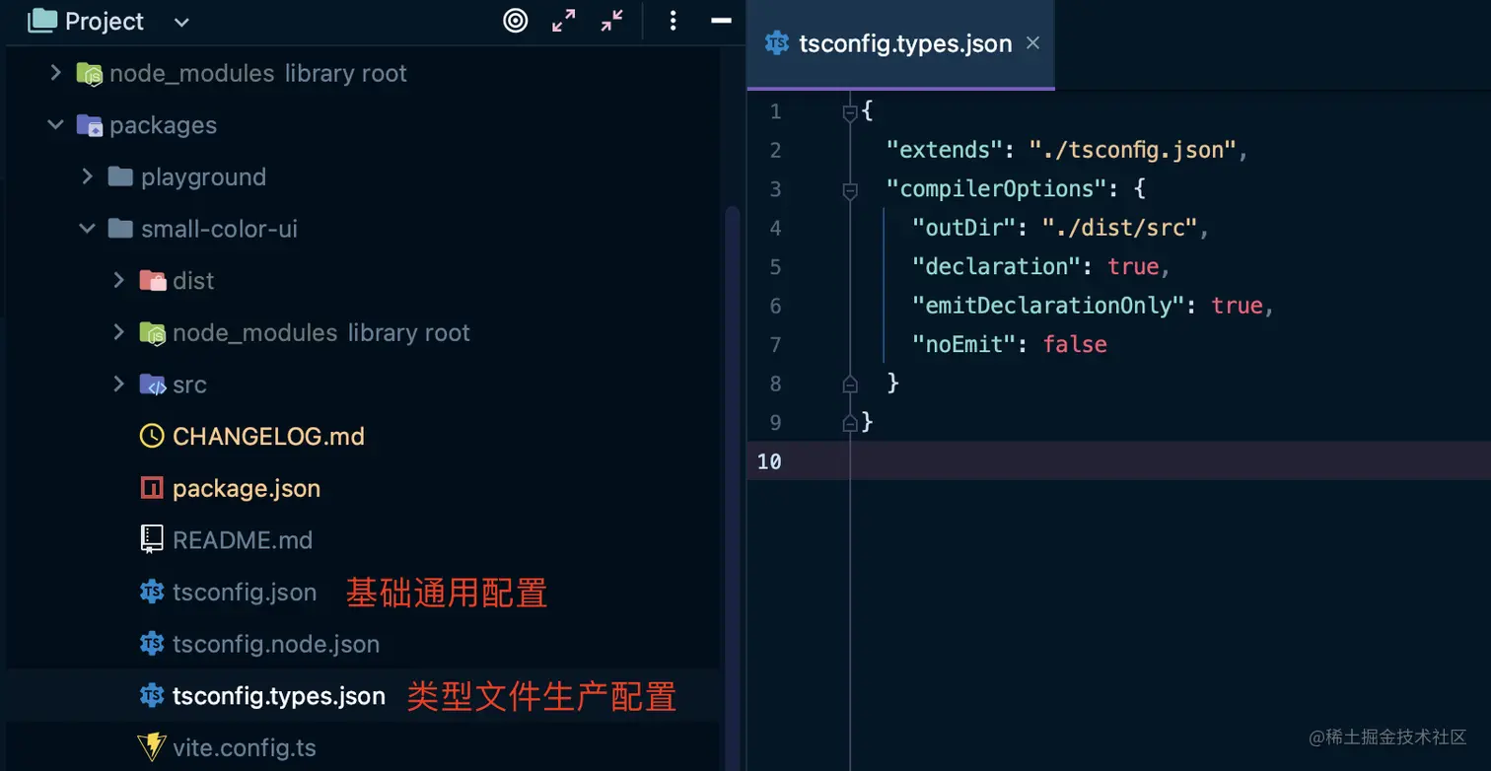Screen dimensions: 1491x771
Task: Open vite.config.ts from the tree
Action: click(x=245, y=748)
